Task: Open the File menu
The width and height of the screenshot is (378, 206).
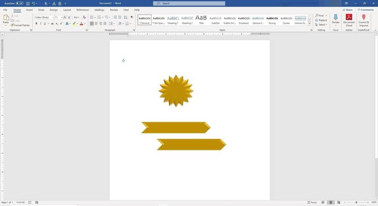Action: (5, 10)
